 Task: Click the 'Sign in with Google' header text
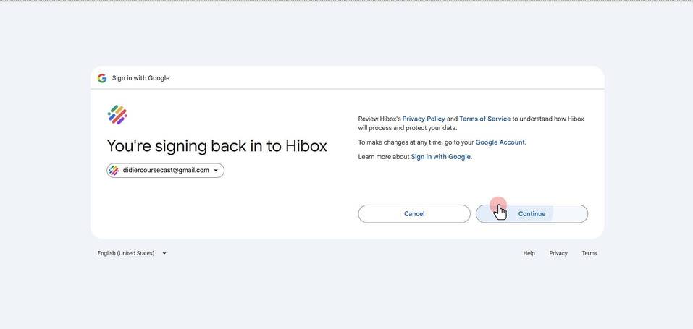point(140,78)
